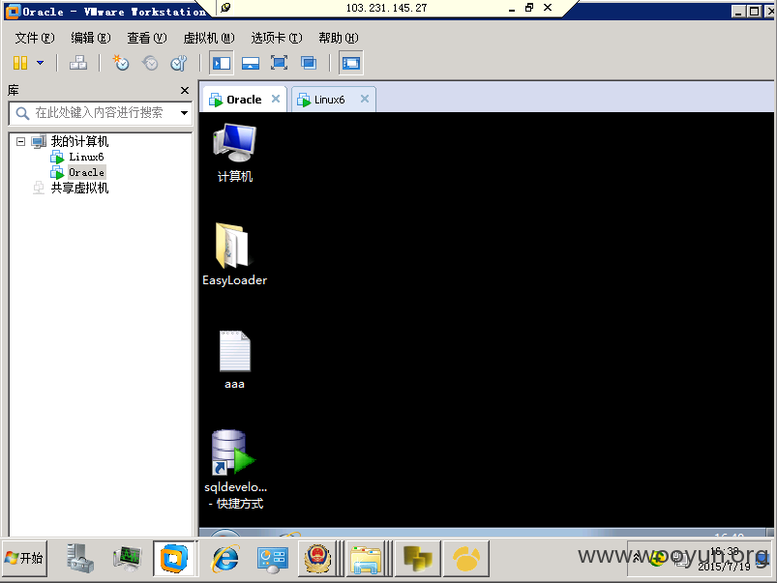Open the performance monitor taskbar icon

(128, 559)
